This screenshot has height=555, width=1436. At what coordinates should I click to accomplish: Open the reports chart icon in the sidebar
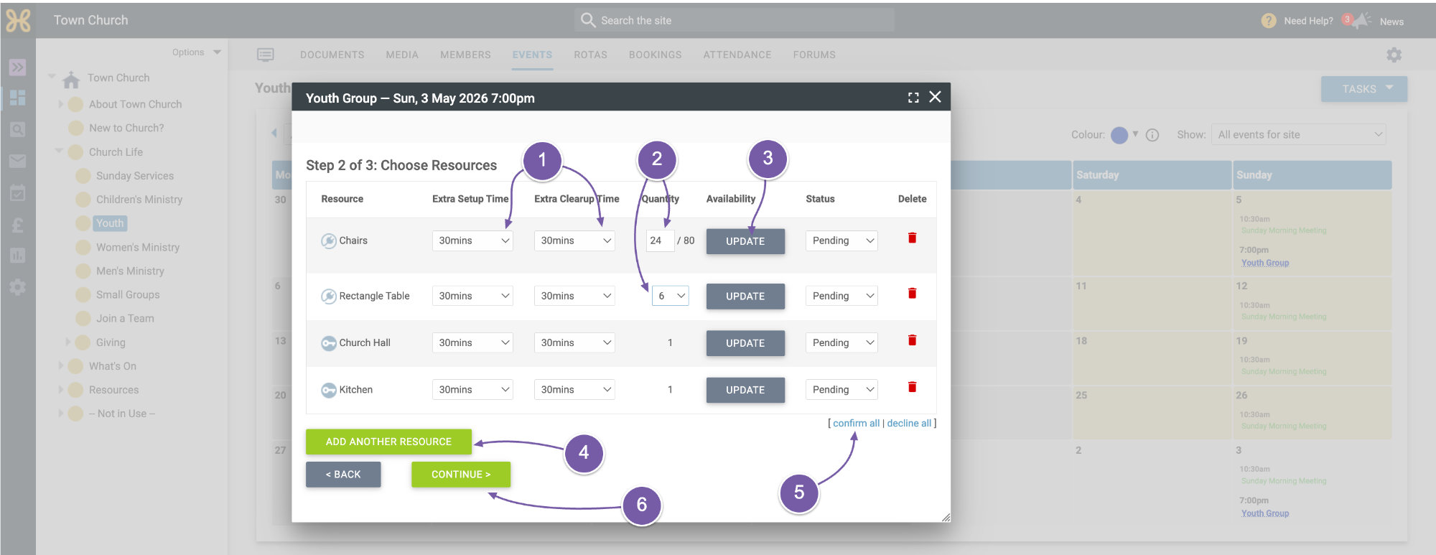click(x=17, y=256)
